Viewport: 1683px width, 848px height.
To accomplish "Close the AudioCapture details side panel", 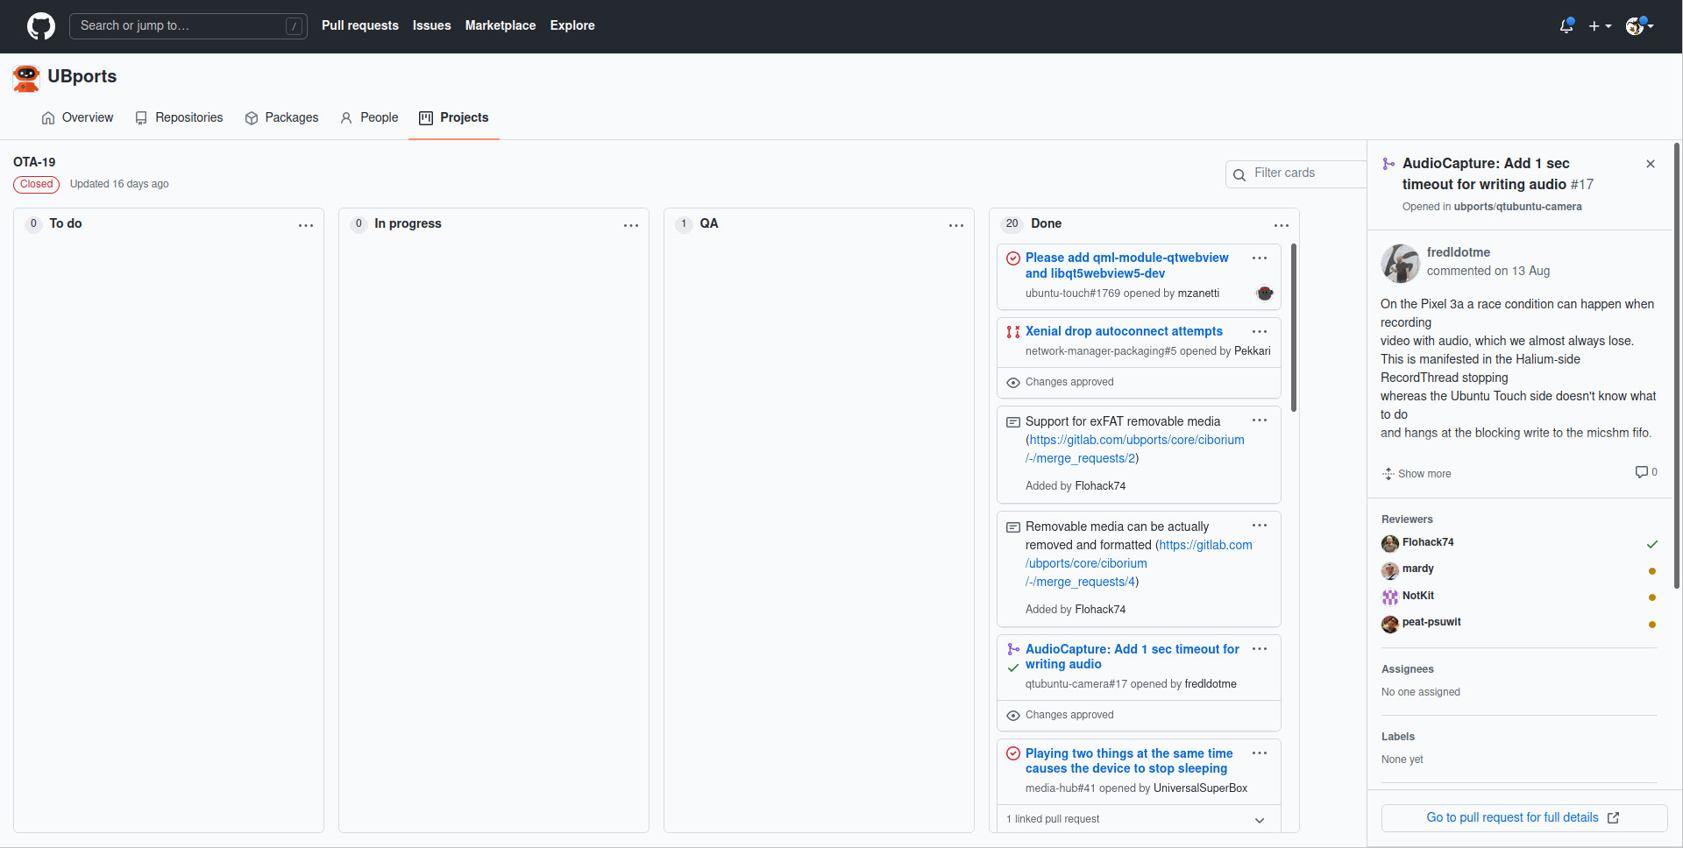I will click(1651, 164).
